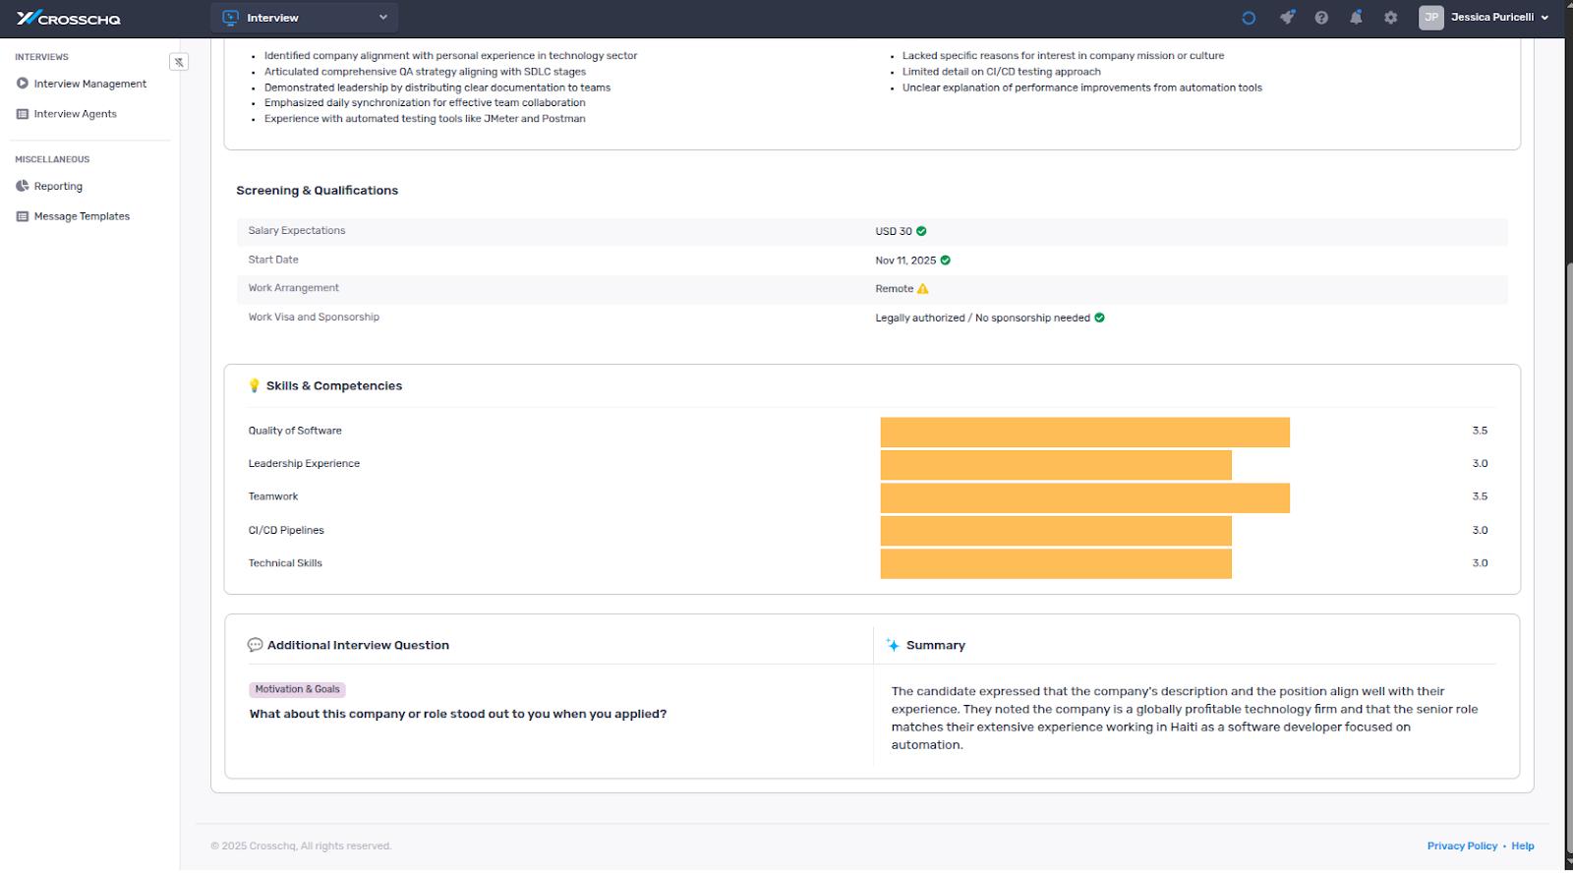Open the settings gear icon

click(1390, 18)
